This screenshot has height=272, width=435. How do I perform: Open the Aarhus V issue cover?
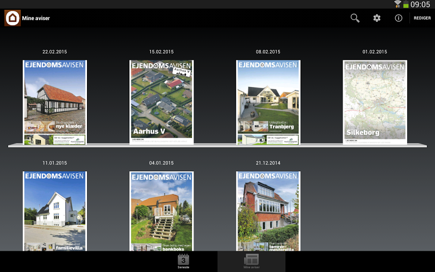[161, 102]
